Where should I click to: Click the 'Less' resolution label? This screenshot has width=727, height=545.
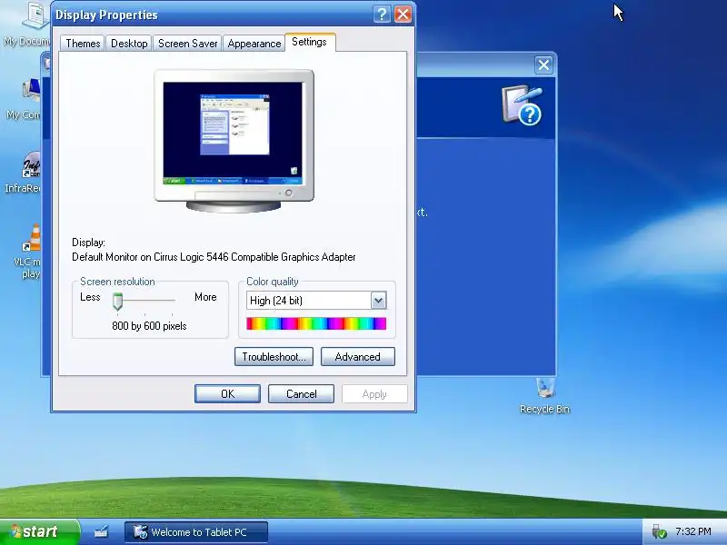point(90,297)
